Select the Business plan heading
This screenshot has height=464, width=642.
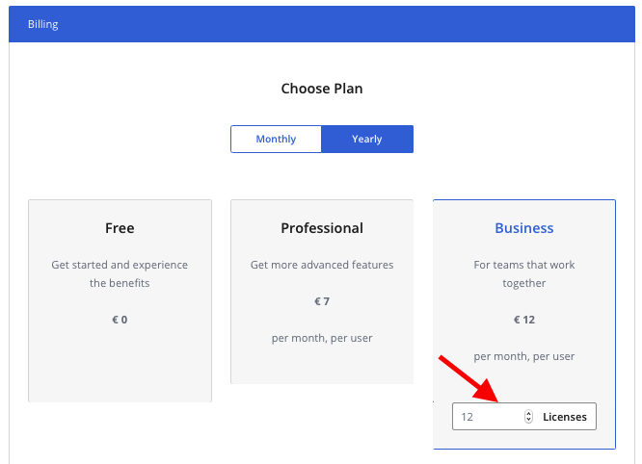524,228
